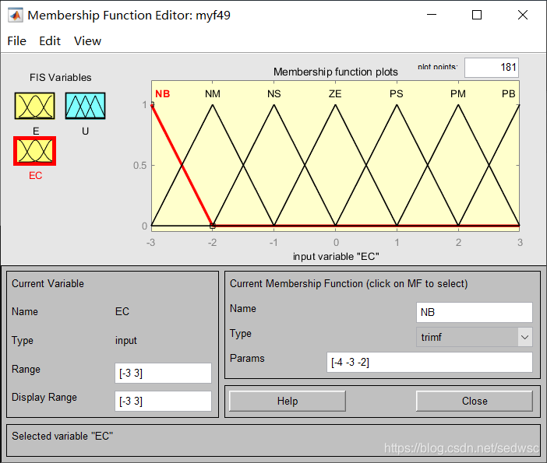This screenshot has width=547, height=463.
Task: Click the 'input variable "EC"' axis label
Action: [336, 257]
